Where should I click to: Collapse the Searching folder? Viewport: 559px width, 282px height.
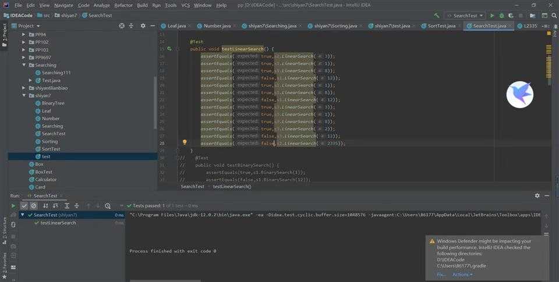23,65
